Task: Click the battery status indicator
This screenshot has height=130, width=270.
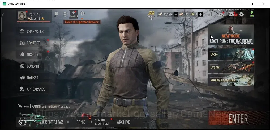Action: [x=252, y=16]
